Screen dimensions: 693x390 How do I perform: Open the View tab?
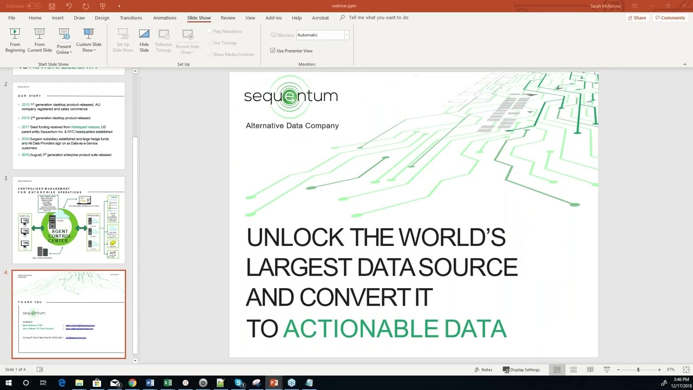[250, 18]
